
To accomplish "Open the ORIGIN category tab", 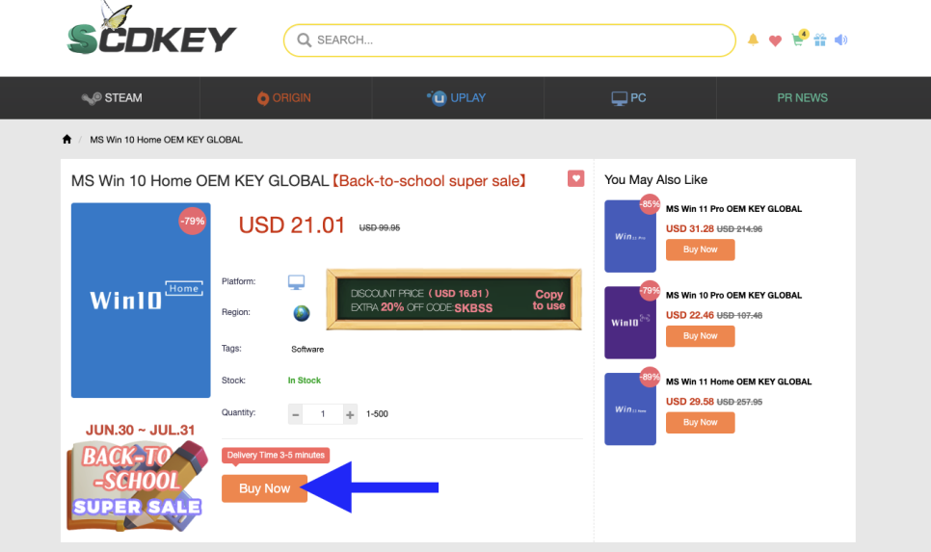I will coord(283,98).
